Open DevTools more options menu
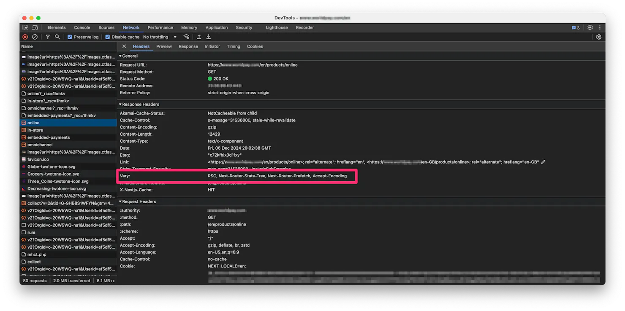 (x=600, y=27)
